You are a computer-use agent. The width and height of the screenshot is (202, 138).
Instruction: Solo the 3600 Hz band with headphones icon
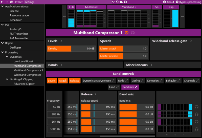(x=196, y=129)
